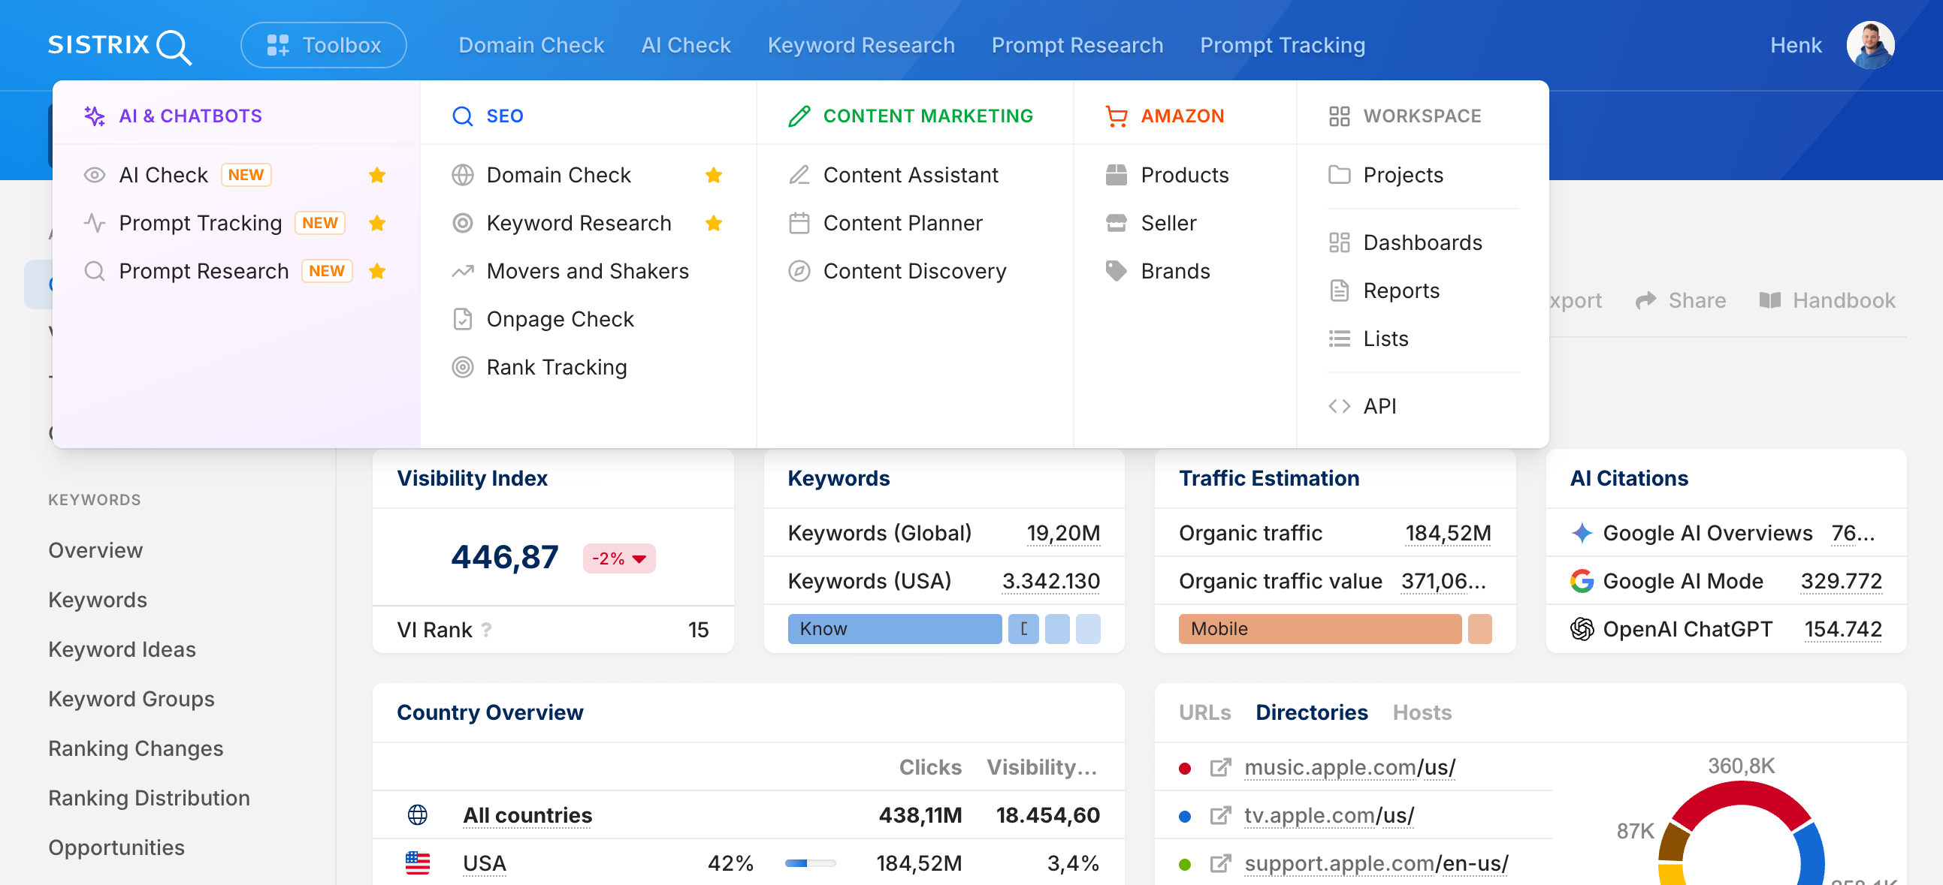Click the Google AI Mode citations value 329.772
Image resolution: width=1943 pixels, height=885 pixels.
[1840, 581]
